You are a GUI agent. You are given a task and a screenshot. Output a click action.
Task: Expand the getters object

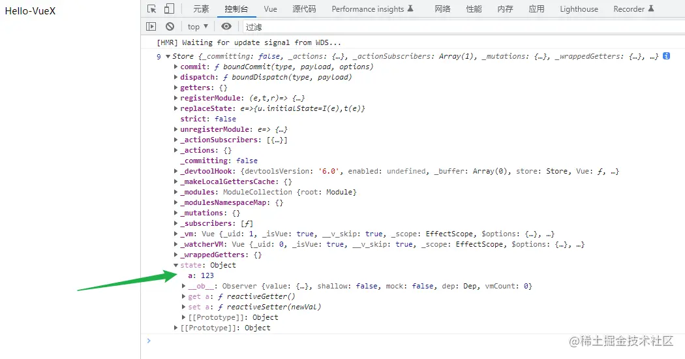(x=175, y=88)
